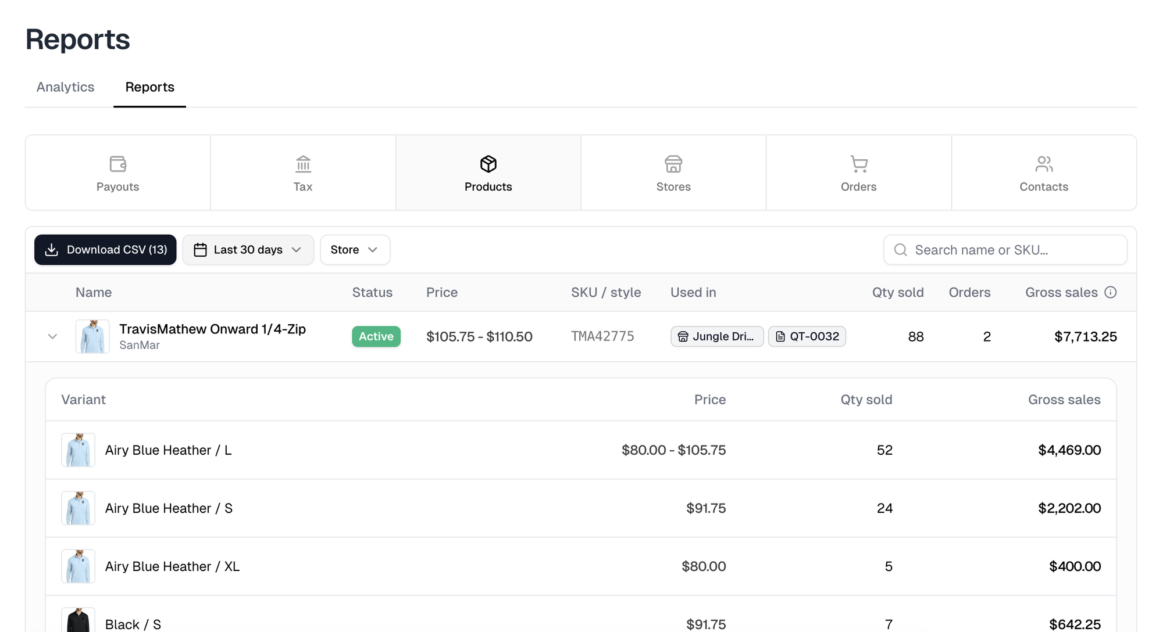Download CSV (13) button
1163x632 pixels.
(x=105, y=250)
